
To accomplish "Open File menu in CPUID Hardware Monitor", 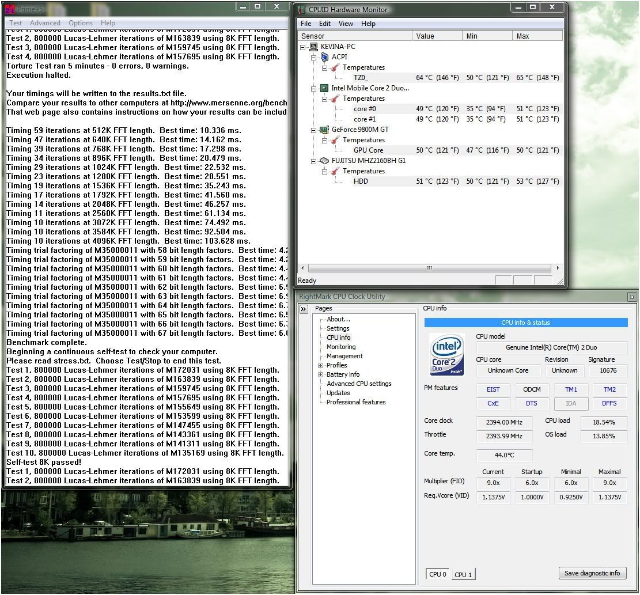I will [x=306, y=23].
